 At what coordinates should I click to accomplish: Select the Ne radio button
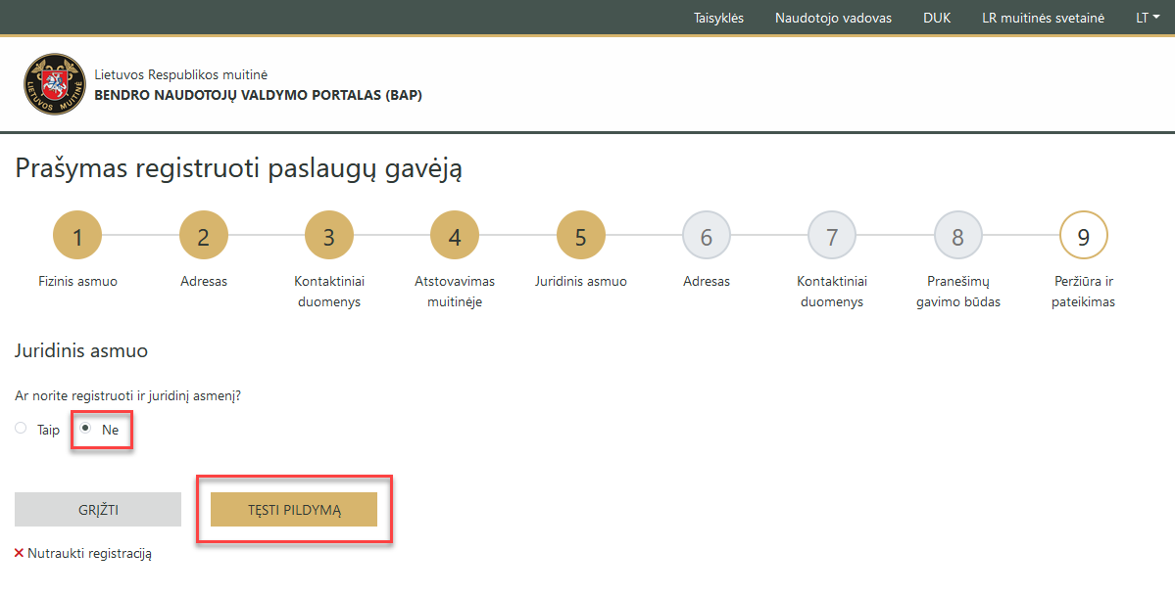pyautogui.click(x=85, y=429)
